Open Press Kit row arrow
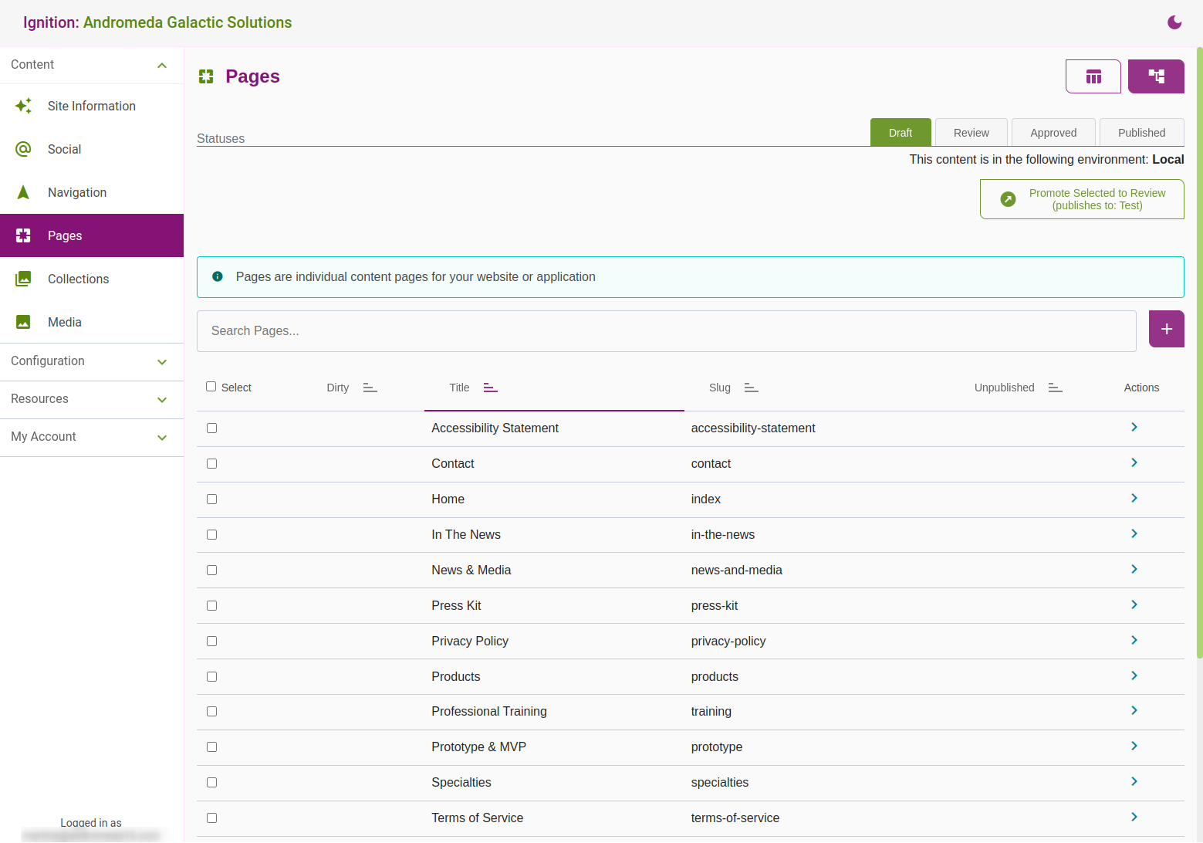 [1134, 604]
